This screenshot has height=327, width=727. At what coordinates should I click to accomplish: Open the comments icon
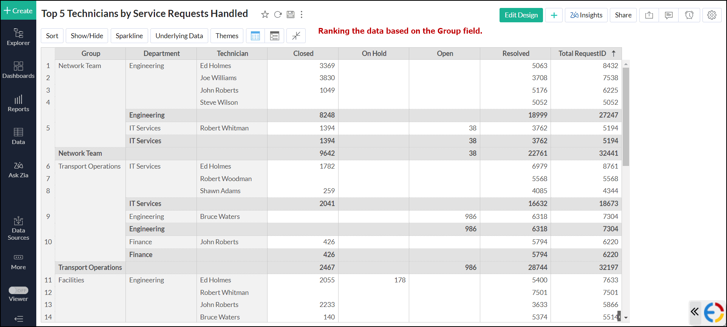pos(668,15)
